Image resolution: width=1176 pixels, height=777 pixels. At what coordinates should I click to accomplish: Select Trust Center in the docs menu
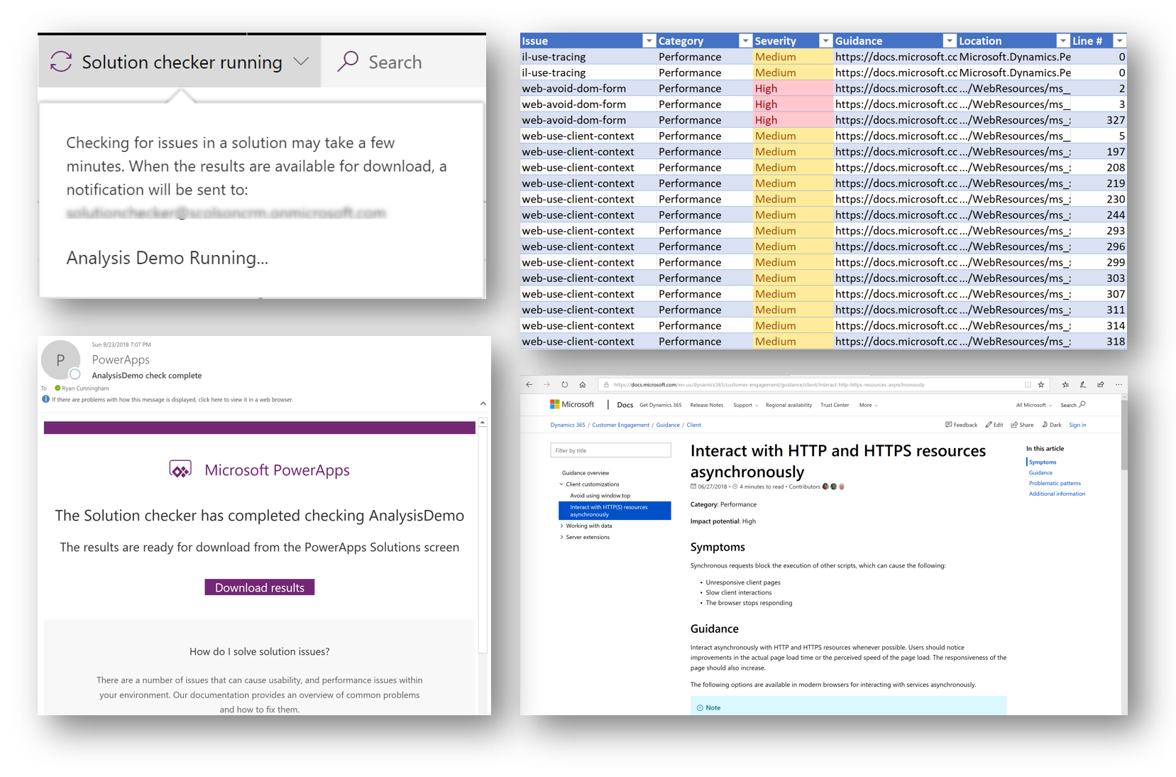(x=835, y=404)
